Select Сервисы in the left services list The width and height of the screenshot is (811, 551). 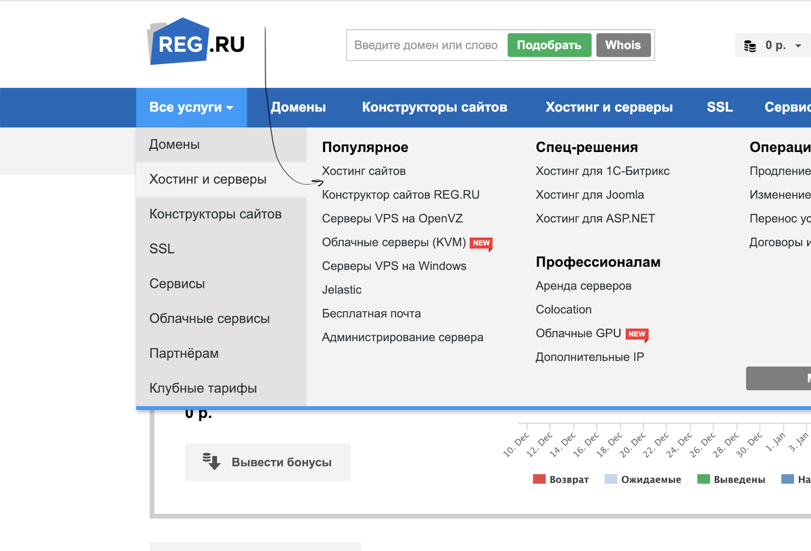(221, 284)
